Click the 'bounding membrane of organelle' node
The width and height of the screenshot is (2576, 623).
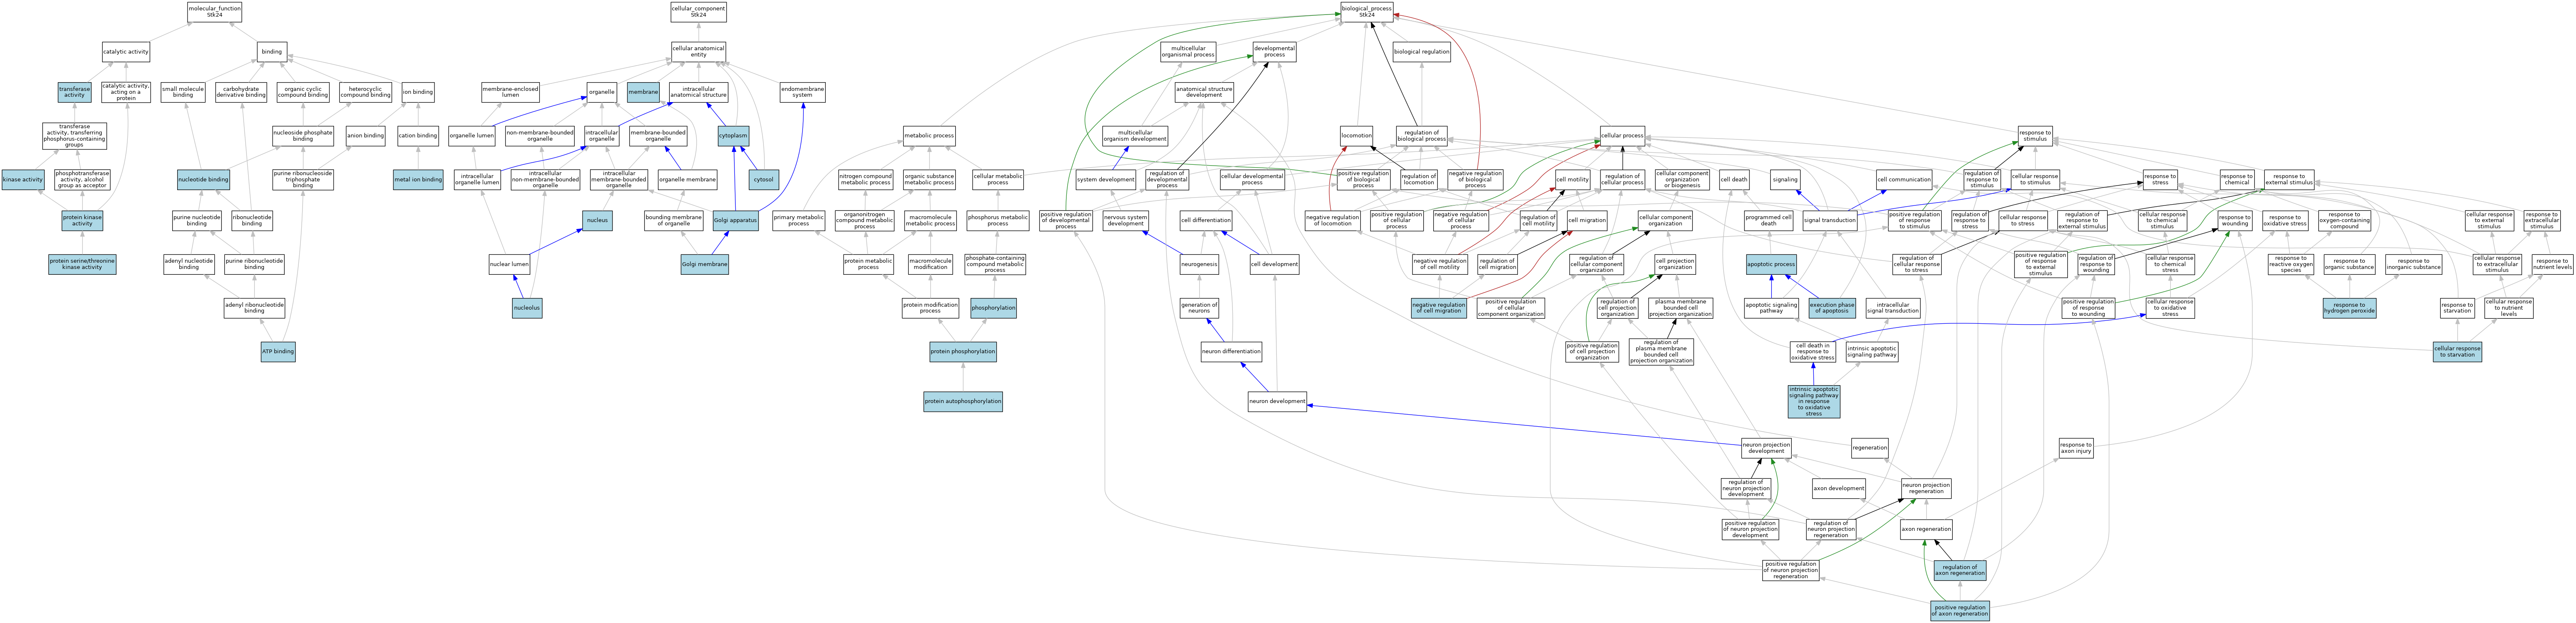pyautogui.click(x=673, y=220)
